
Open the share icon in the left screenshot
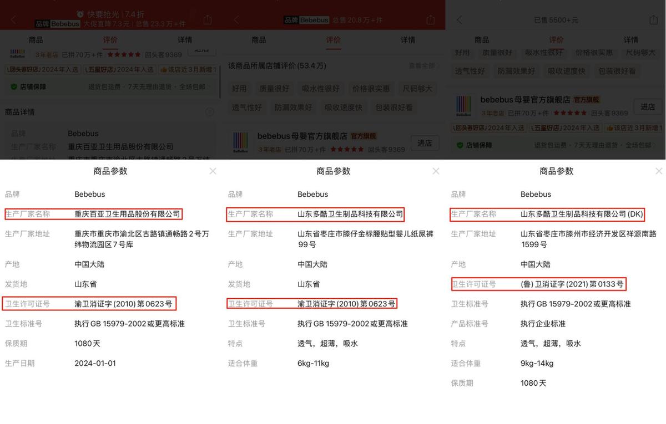pos(208,20)
